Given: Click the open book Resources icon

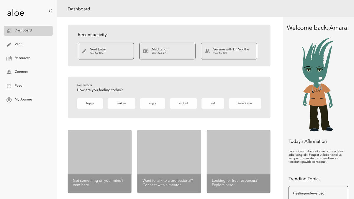Looking at the screenshot, I should (x=9, y=58).
